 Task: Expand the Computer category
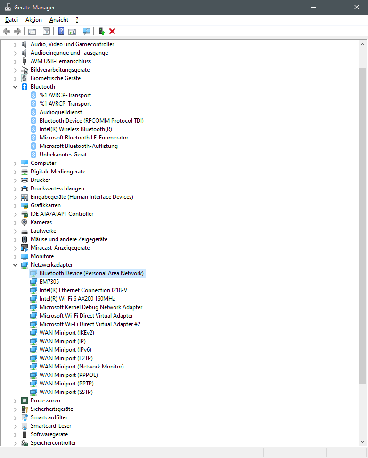point(16,164)
